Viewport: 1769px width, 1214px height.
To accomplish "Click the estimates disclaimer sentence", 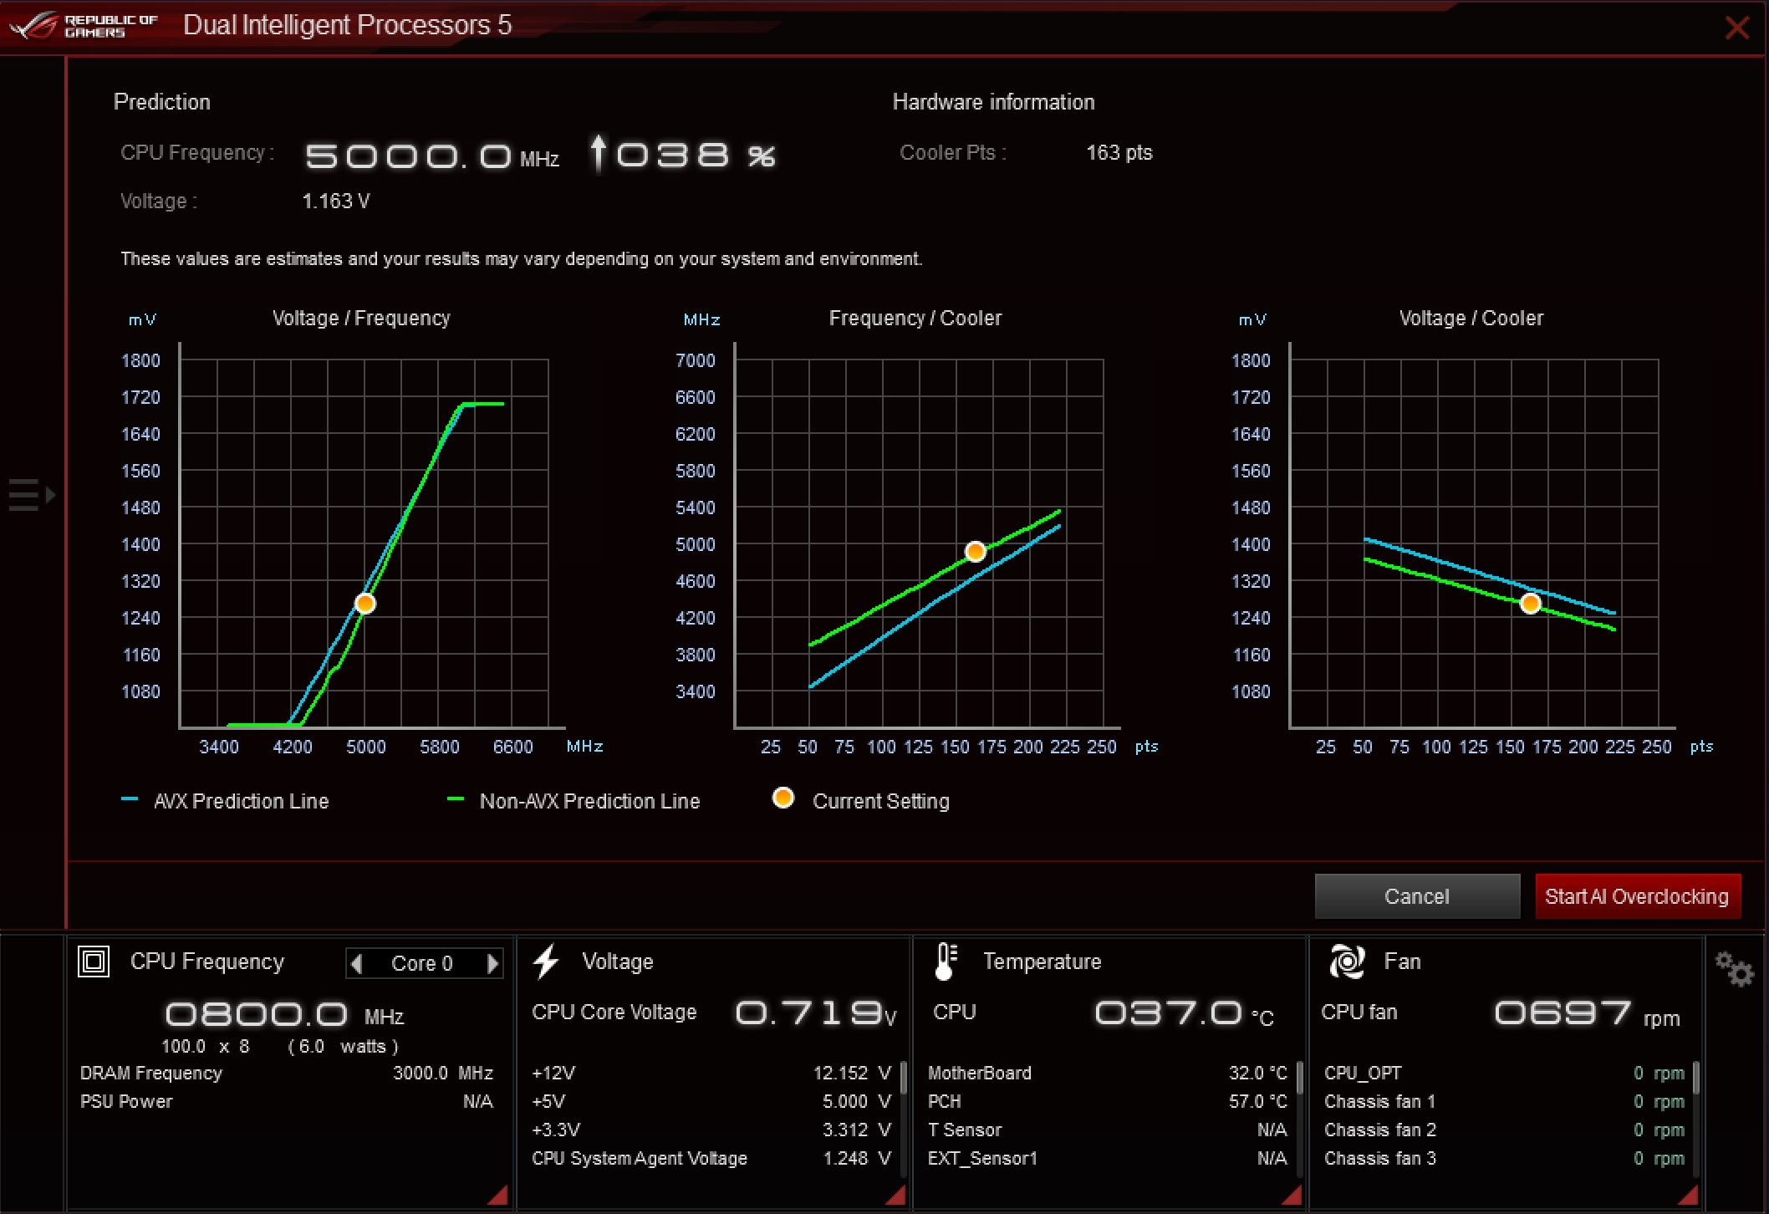I will (x=521, y=259).
